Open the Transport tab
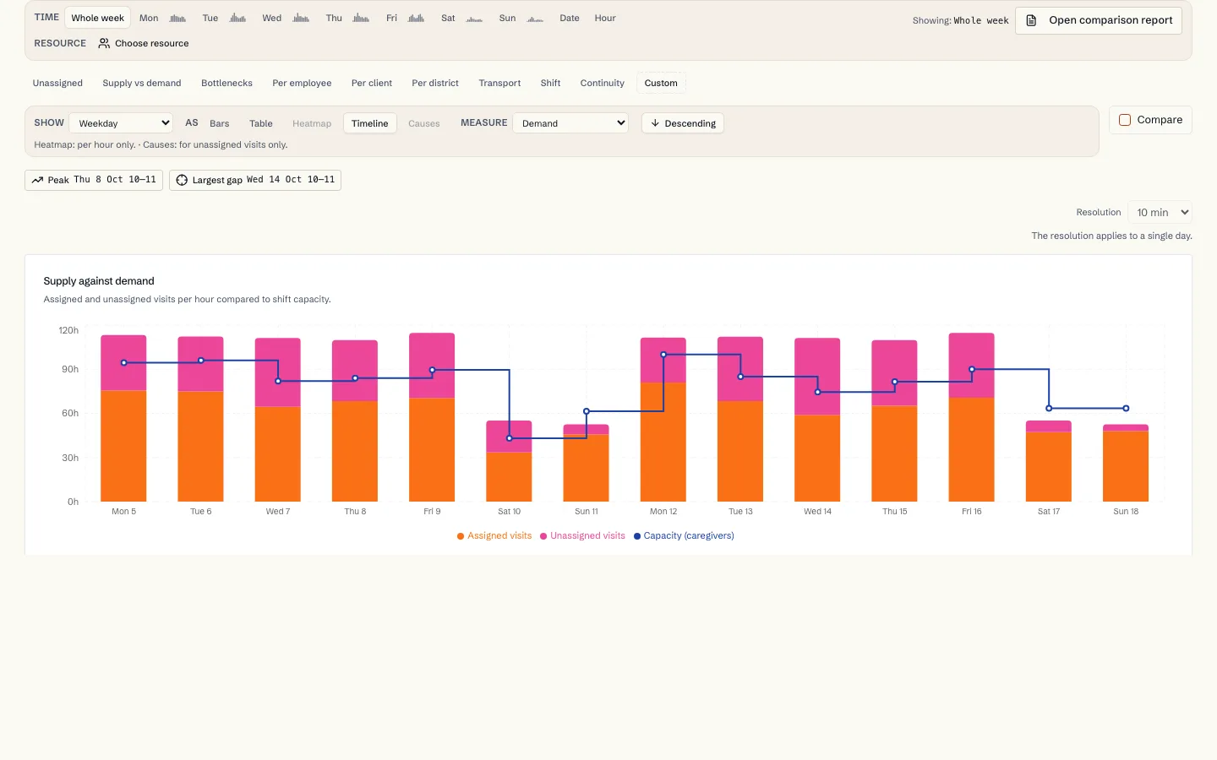 tap(499, 83)
